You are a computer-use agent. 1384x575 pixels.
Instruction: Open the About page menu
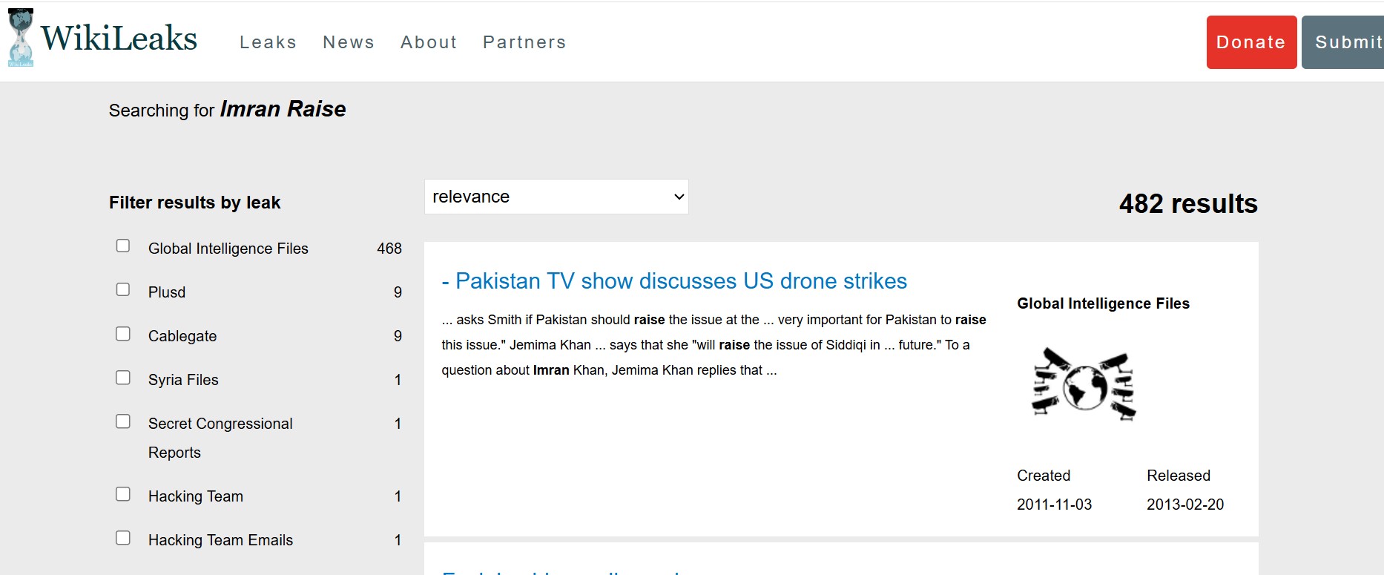(x=429, y=42)
